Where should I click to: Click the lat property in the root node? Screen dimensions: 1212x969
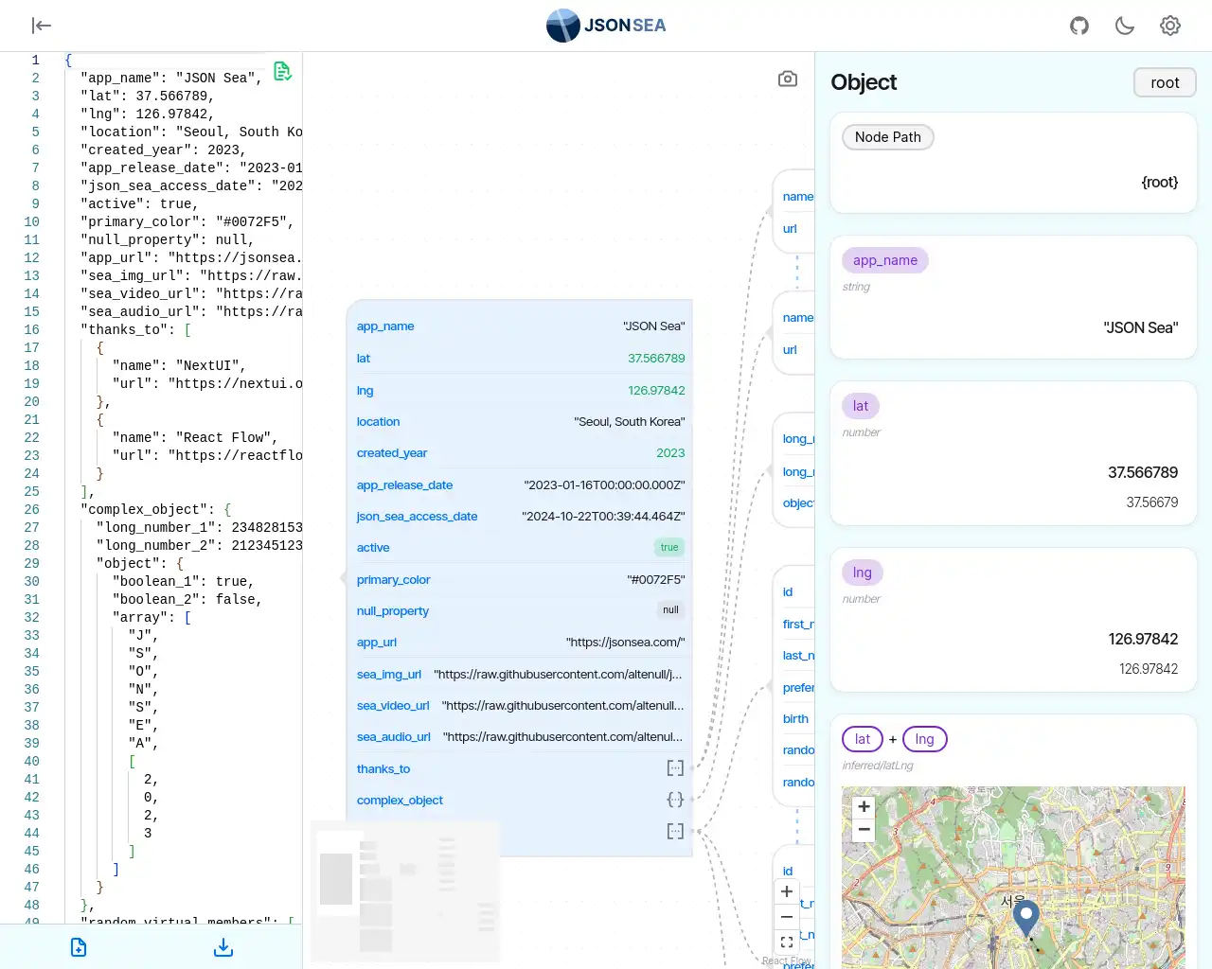point(520,359)
